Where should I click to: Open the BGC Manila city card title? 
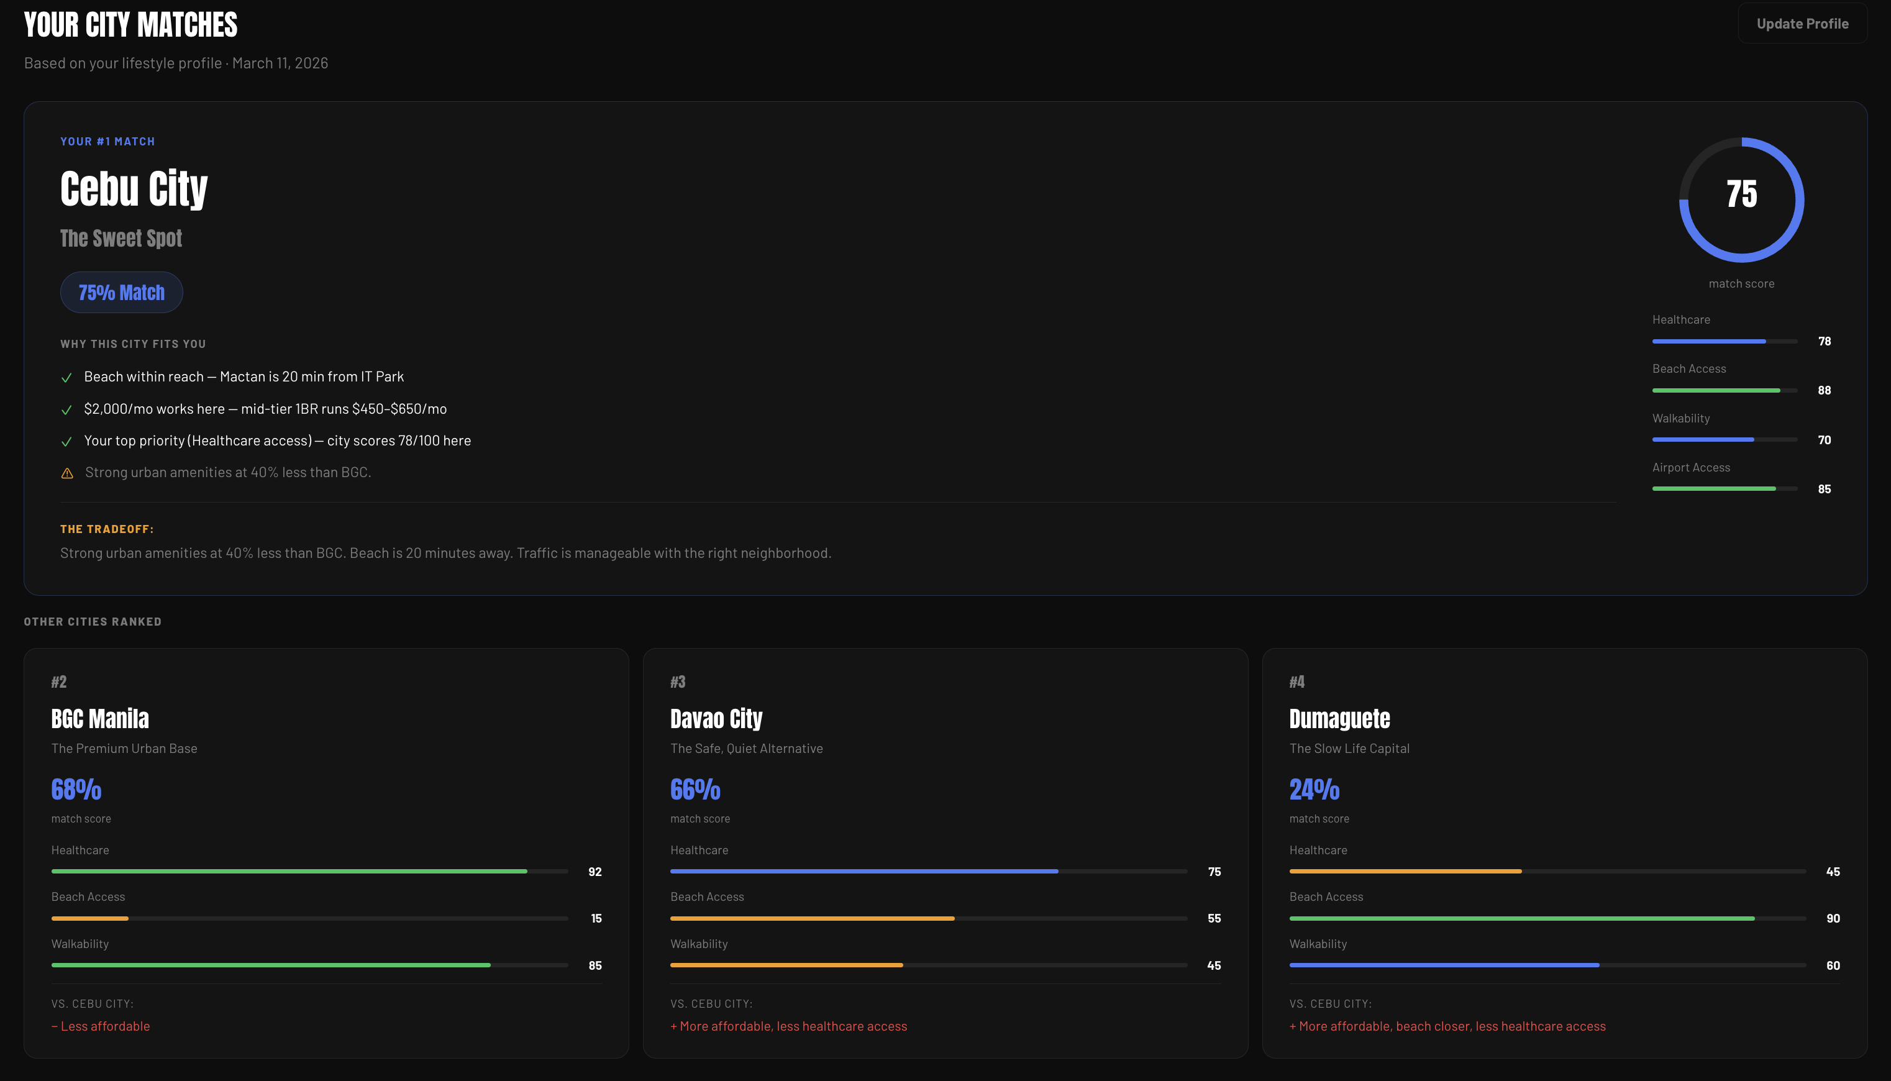click(x=100, y=719)
